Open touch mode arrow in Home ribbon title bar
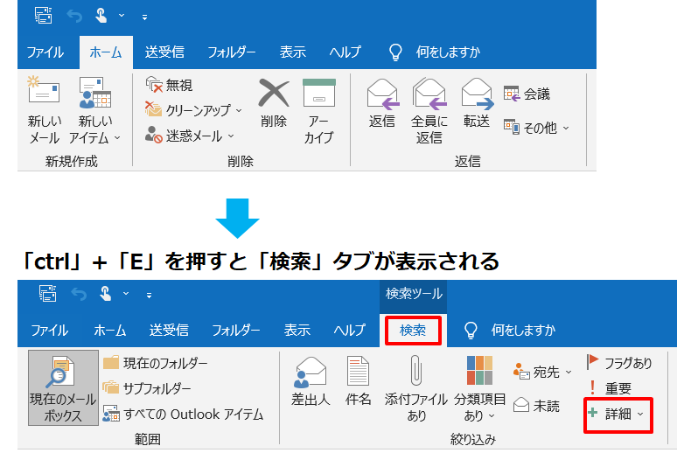The height and width of the screenshot is (453, 677). pyautogui.click(x=122, y=16)
